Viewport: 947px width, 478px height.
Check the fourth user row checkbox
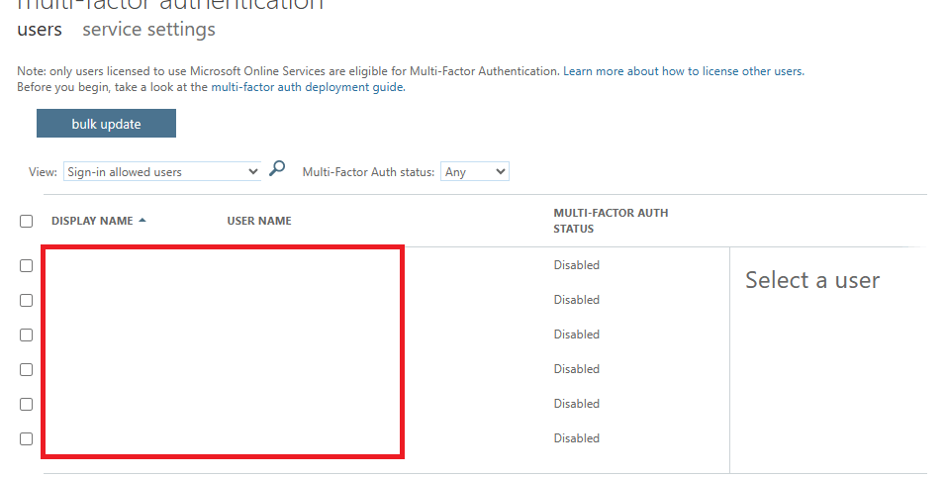click(26, 369)
